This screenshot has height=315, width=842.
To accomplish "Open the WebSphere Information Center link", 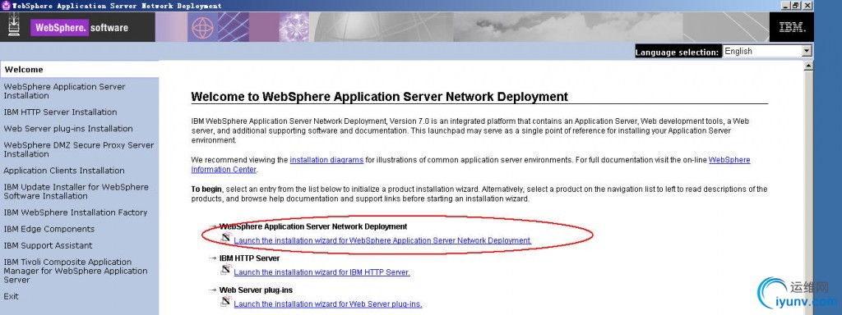I will [x=729, y=160].
